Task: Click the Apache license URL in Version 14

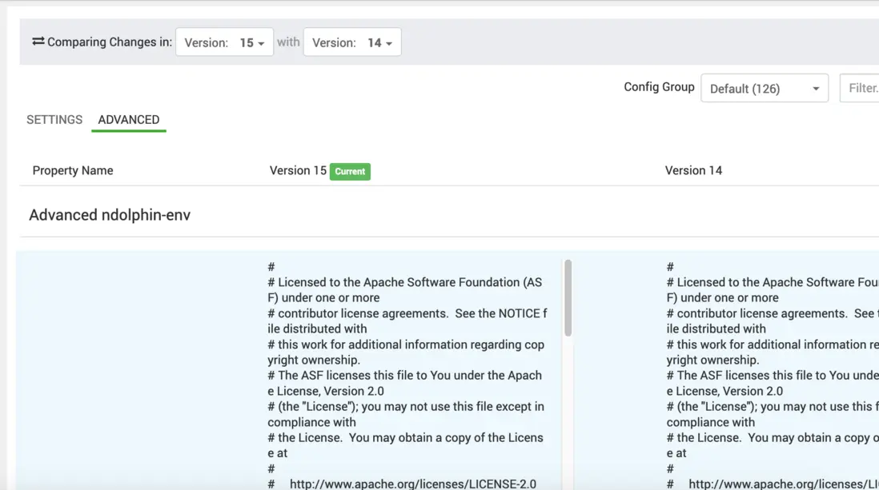Action: tap(785, 484)
